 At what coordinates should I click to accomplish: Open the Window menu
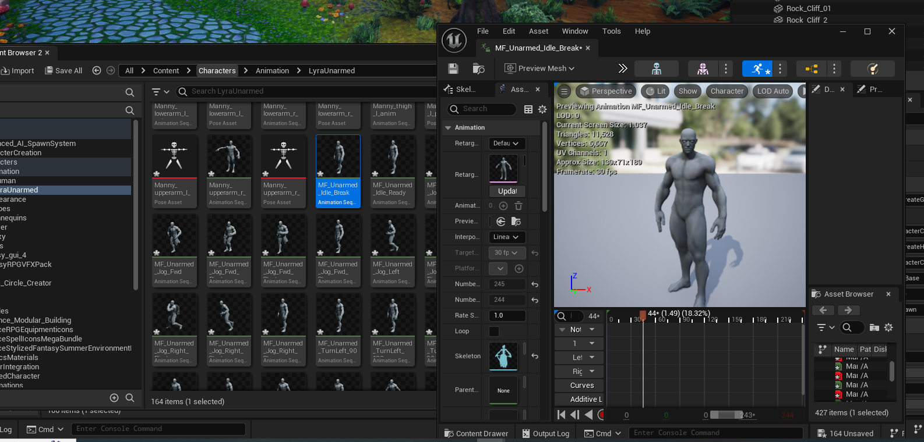(x=575, y=31)
